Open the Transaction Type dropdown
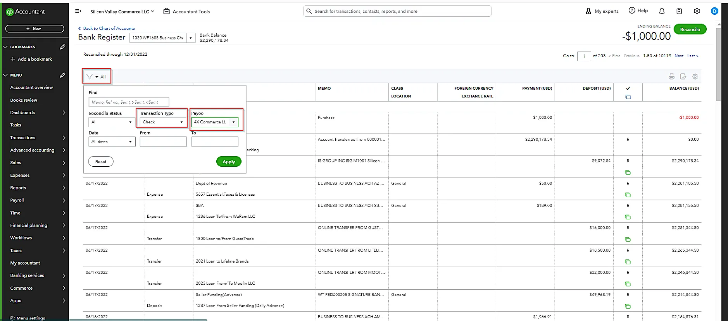728x321 pixels. pyautogui.click(x=163, y=122)
